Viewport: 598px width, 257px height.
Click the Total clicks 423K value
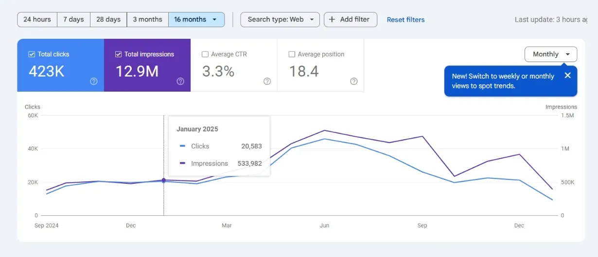coord(47,72)
